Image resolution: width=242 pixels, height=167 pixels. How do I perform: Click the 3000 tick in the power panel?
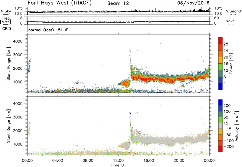tap(18, 55)
